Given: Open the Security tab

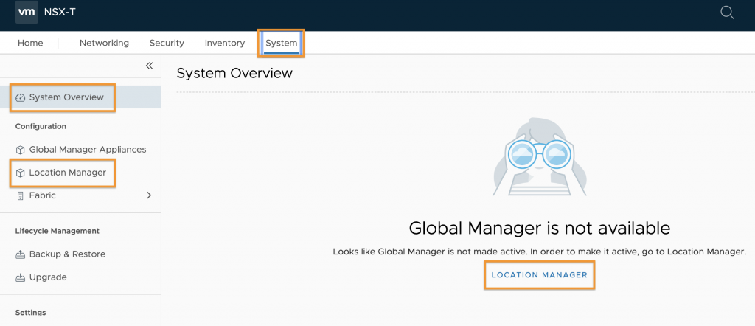Looking at the screenshot, I should 167,43.
